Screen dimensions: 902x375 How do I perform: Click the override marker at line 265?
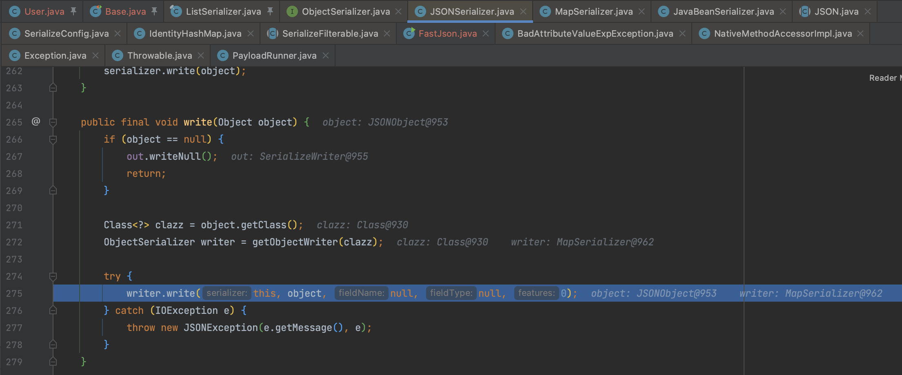pos(36,121)
